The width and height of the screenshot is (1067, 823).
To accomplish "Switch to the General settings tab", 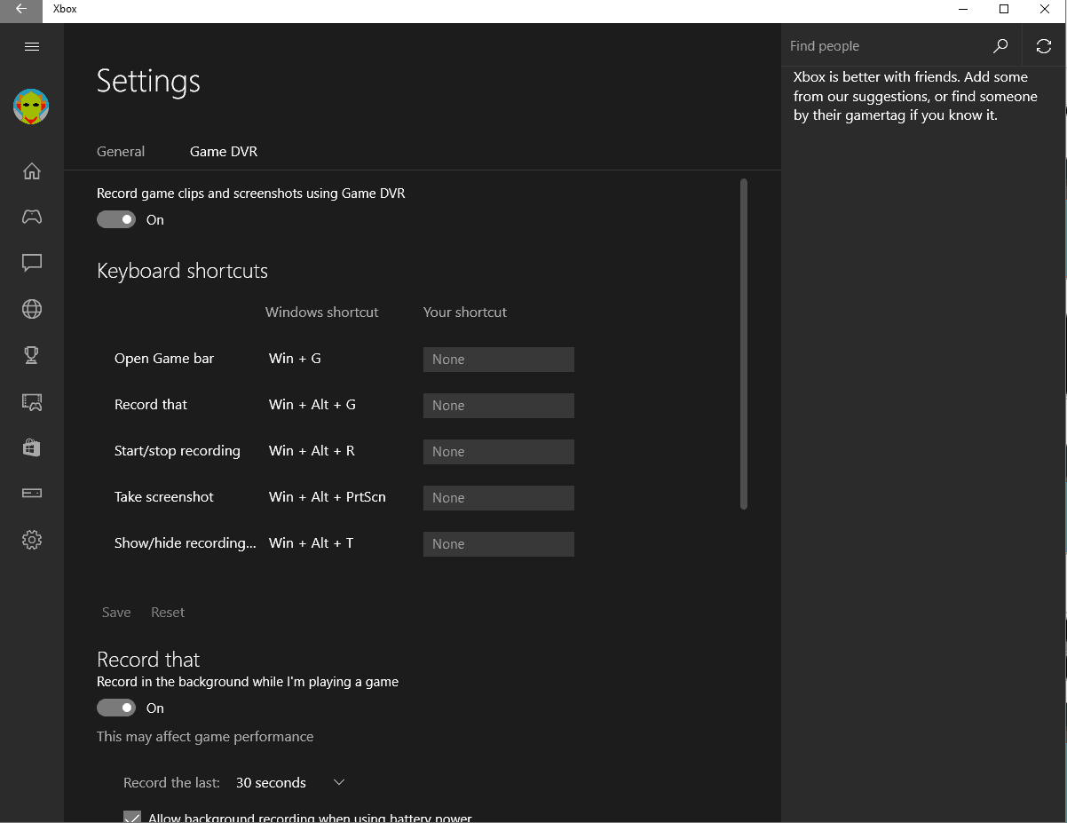I will [121, 151].
